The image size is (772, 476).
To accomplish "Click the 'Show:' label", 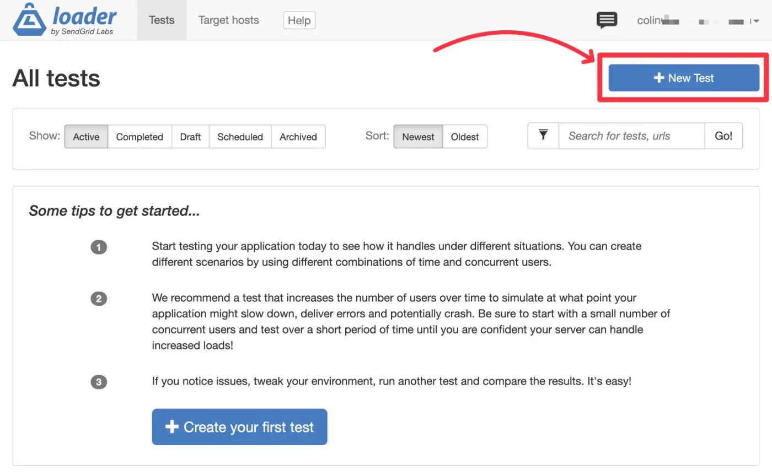I will coord(44,136).
